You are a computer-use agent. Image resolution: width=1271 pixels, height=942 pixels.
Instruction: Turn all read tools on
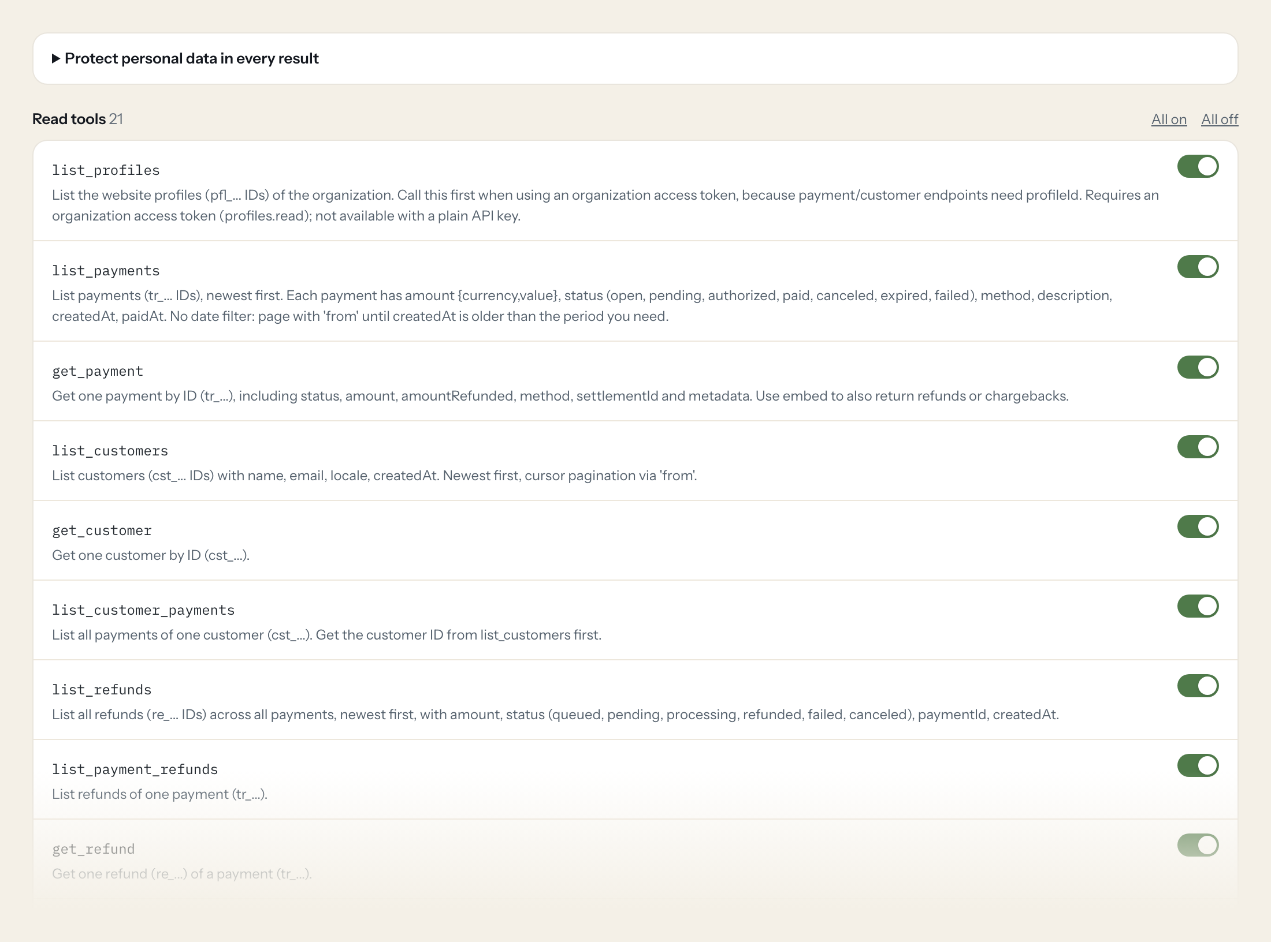[1169, 119]
